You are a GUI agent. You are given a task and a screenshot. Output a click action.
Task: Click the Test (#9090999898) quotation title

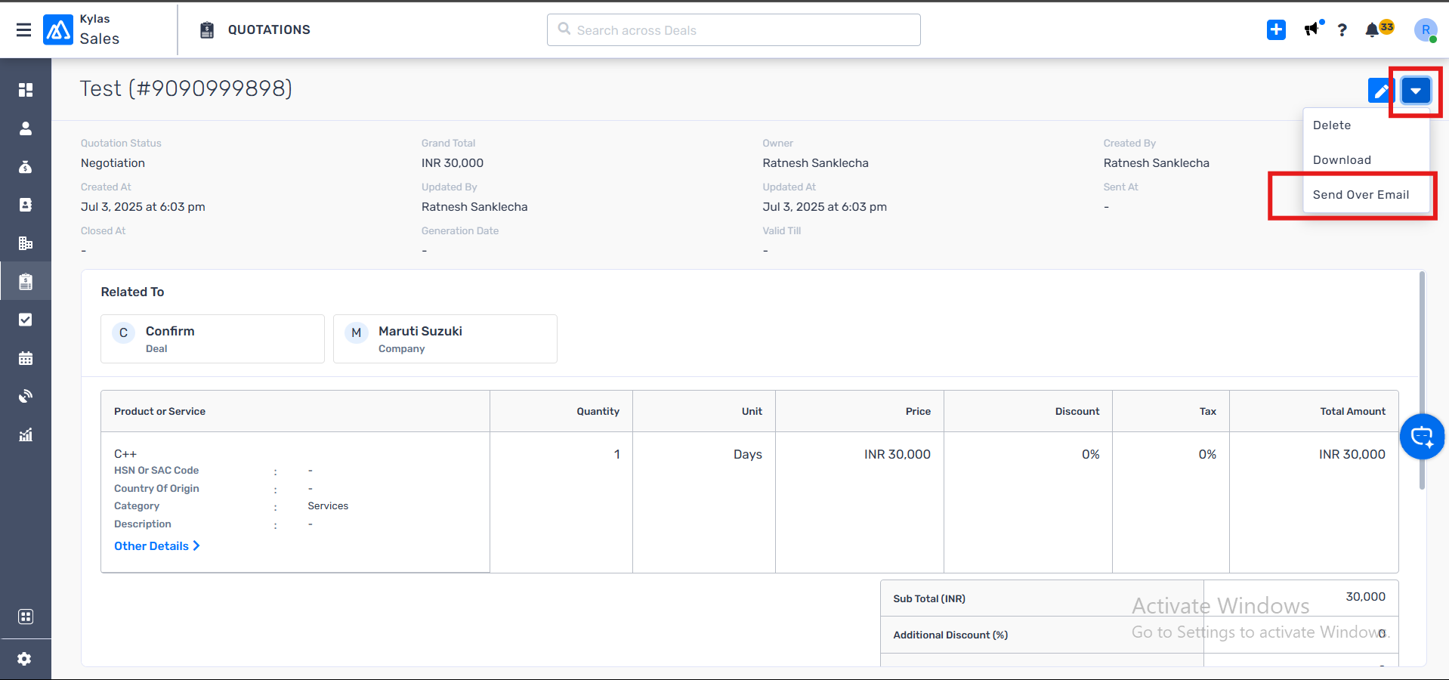point(186,88)
